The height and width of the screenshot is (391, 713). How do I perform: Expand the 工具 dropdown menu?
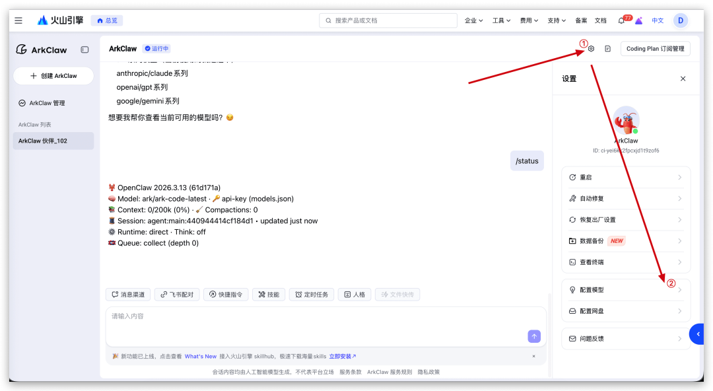[501, 20]
